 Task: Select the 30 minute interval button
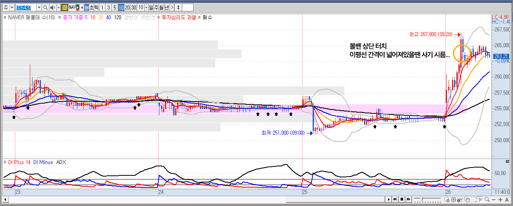point(134,7)
